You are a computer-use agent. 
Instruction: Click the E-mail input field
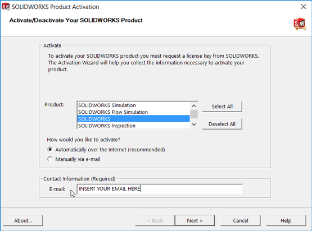[160, 189]
